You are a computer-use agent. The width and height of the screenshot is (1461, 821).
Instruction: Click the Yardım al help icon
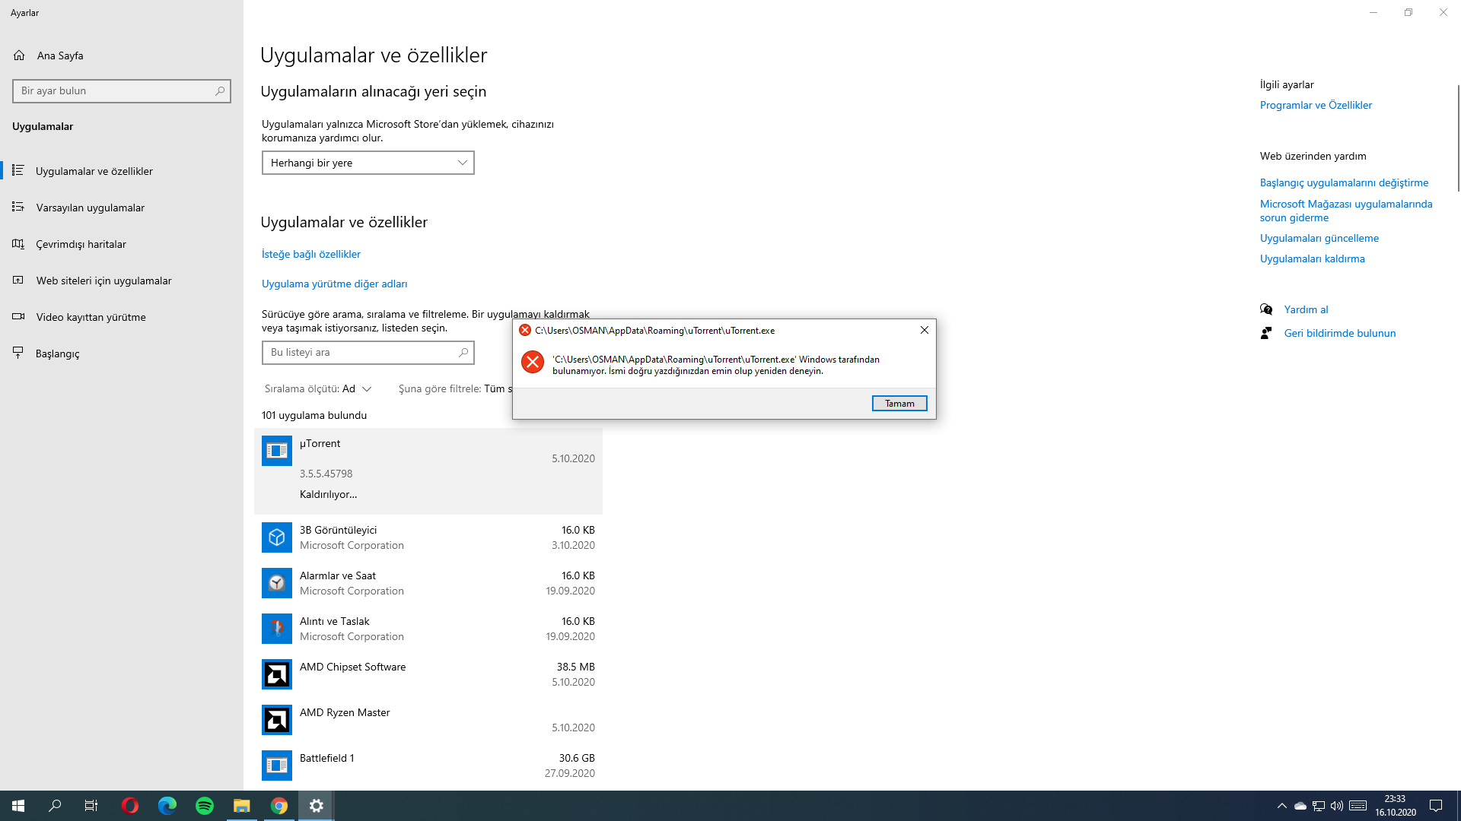point(1266,309)
